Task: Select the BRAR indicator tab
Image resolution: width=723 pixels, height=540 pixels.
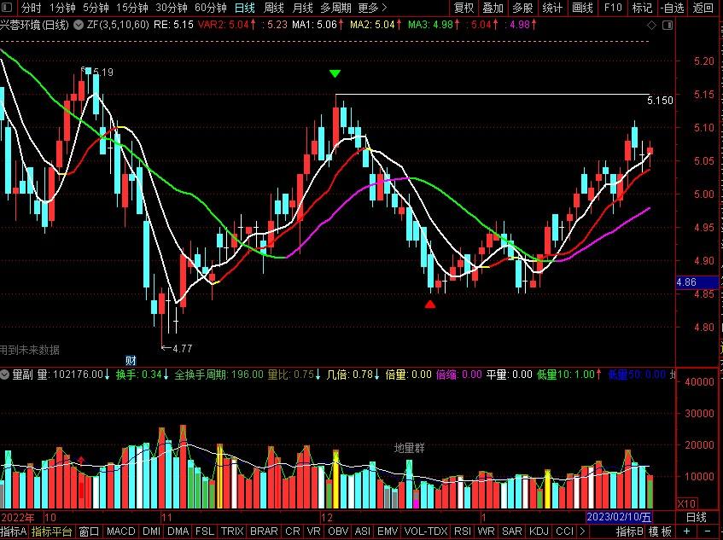Action: click(x=264, y=531)
